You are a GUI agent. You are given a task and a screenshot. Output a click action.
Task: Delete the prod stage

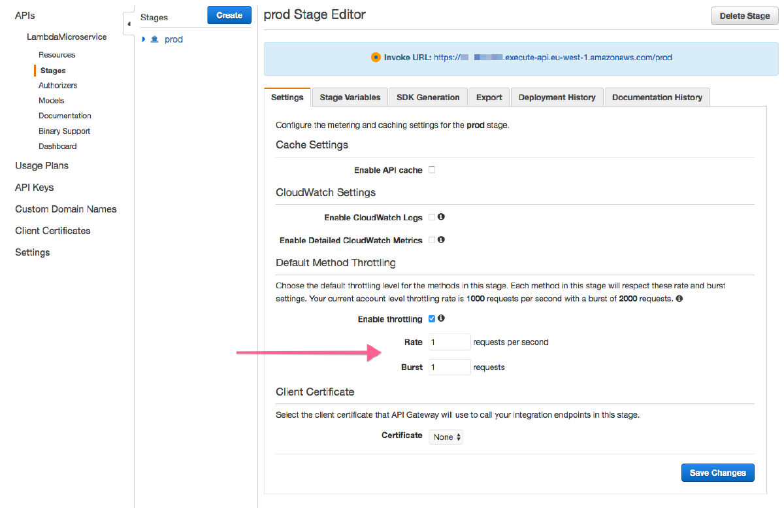744,15
